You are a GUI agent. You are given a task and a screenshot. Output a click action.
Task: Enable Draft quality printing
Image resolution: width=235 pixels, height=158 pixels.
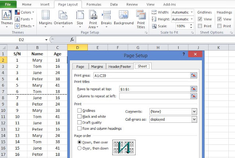click(x=79, y=122)
